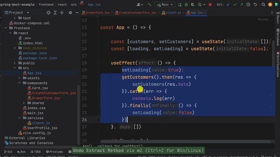The height and width of the screenshot is (157, 280).
Task: Open the Project view dropdown
Action: pos(28,13)
